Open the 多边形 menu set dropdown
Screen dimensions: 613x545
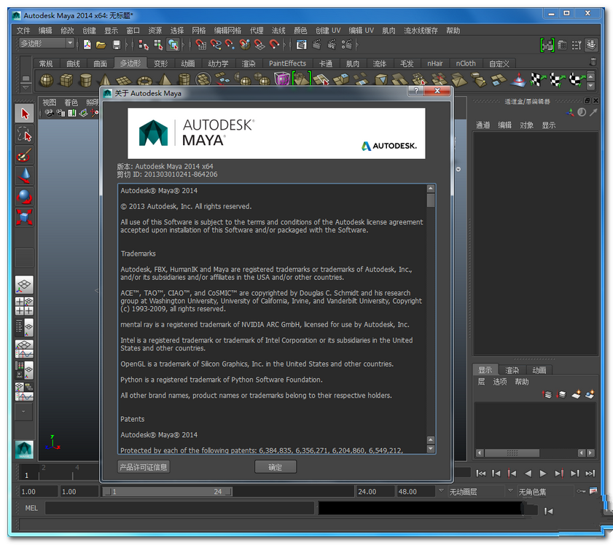(x=47, y=44)
